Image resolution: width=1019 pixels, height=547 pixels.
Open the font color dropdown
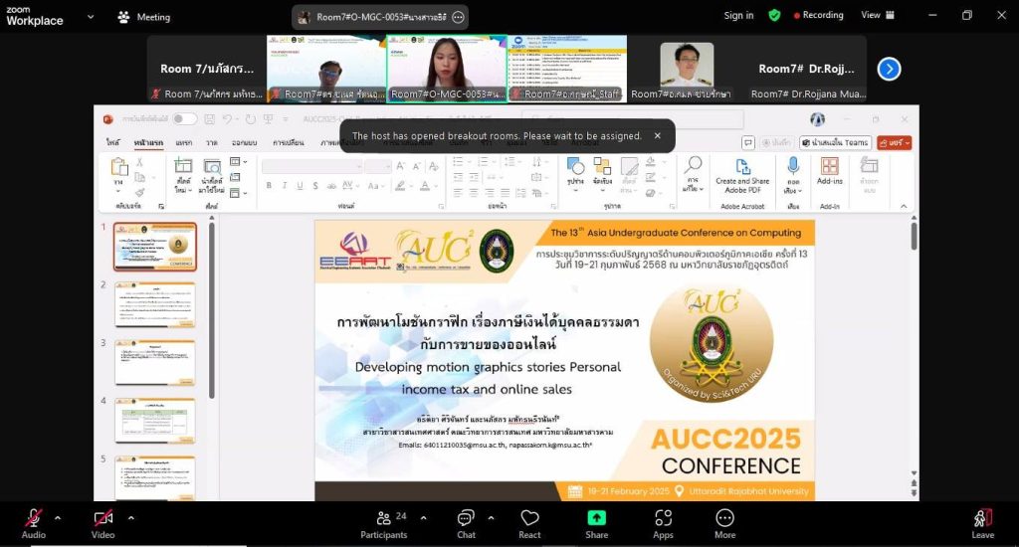tap(434, 186)
